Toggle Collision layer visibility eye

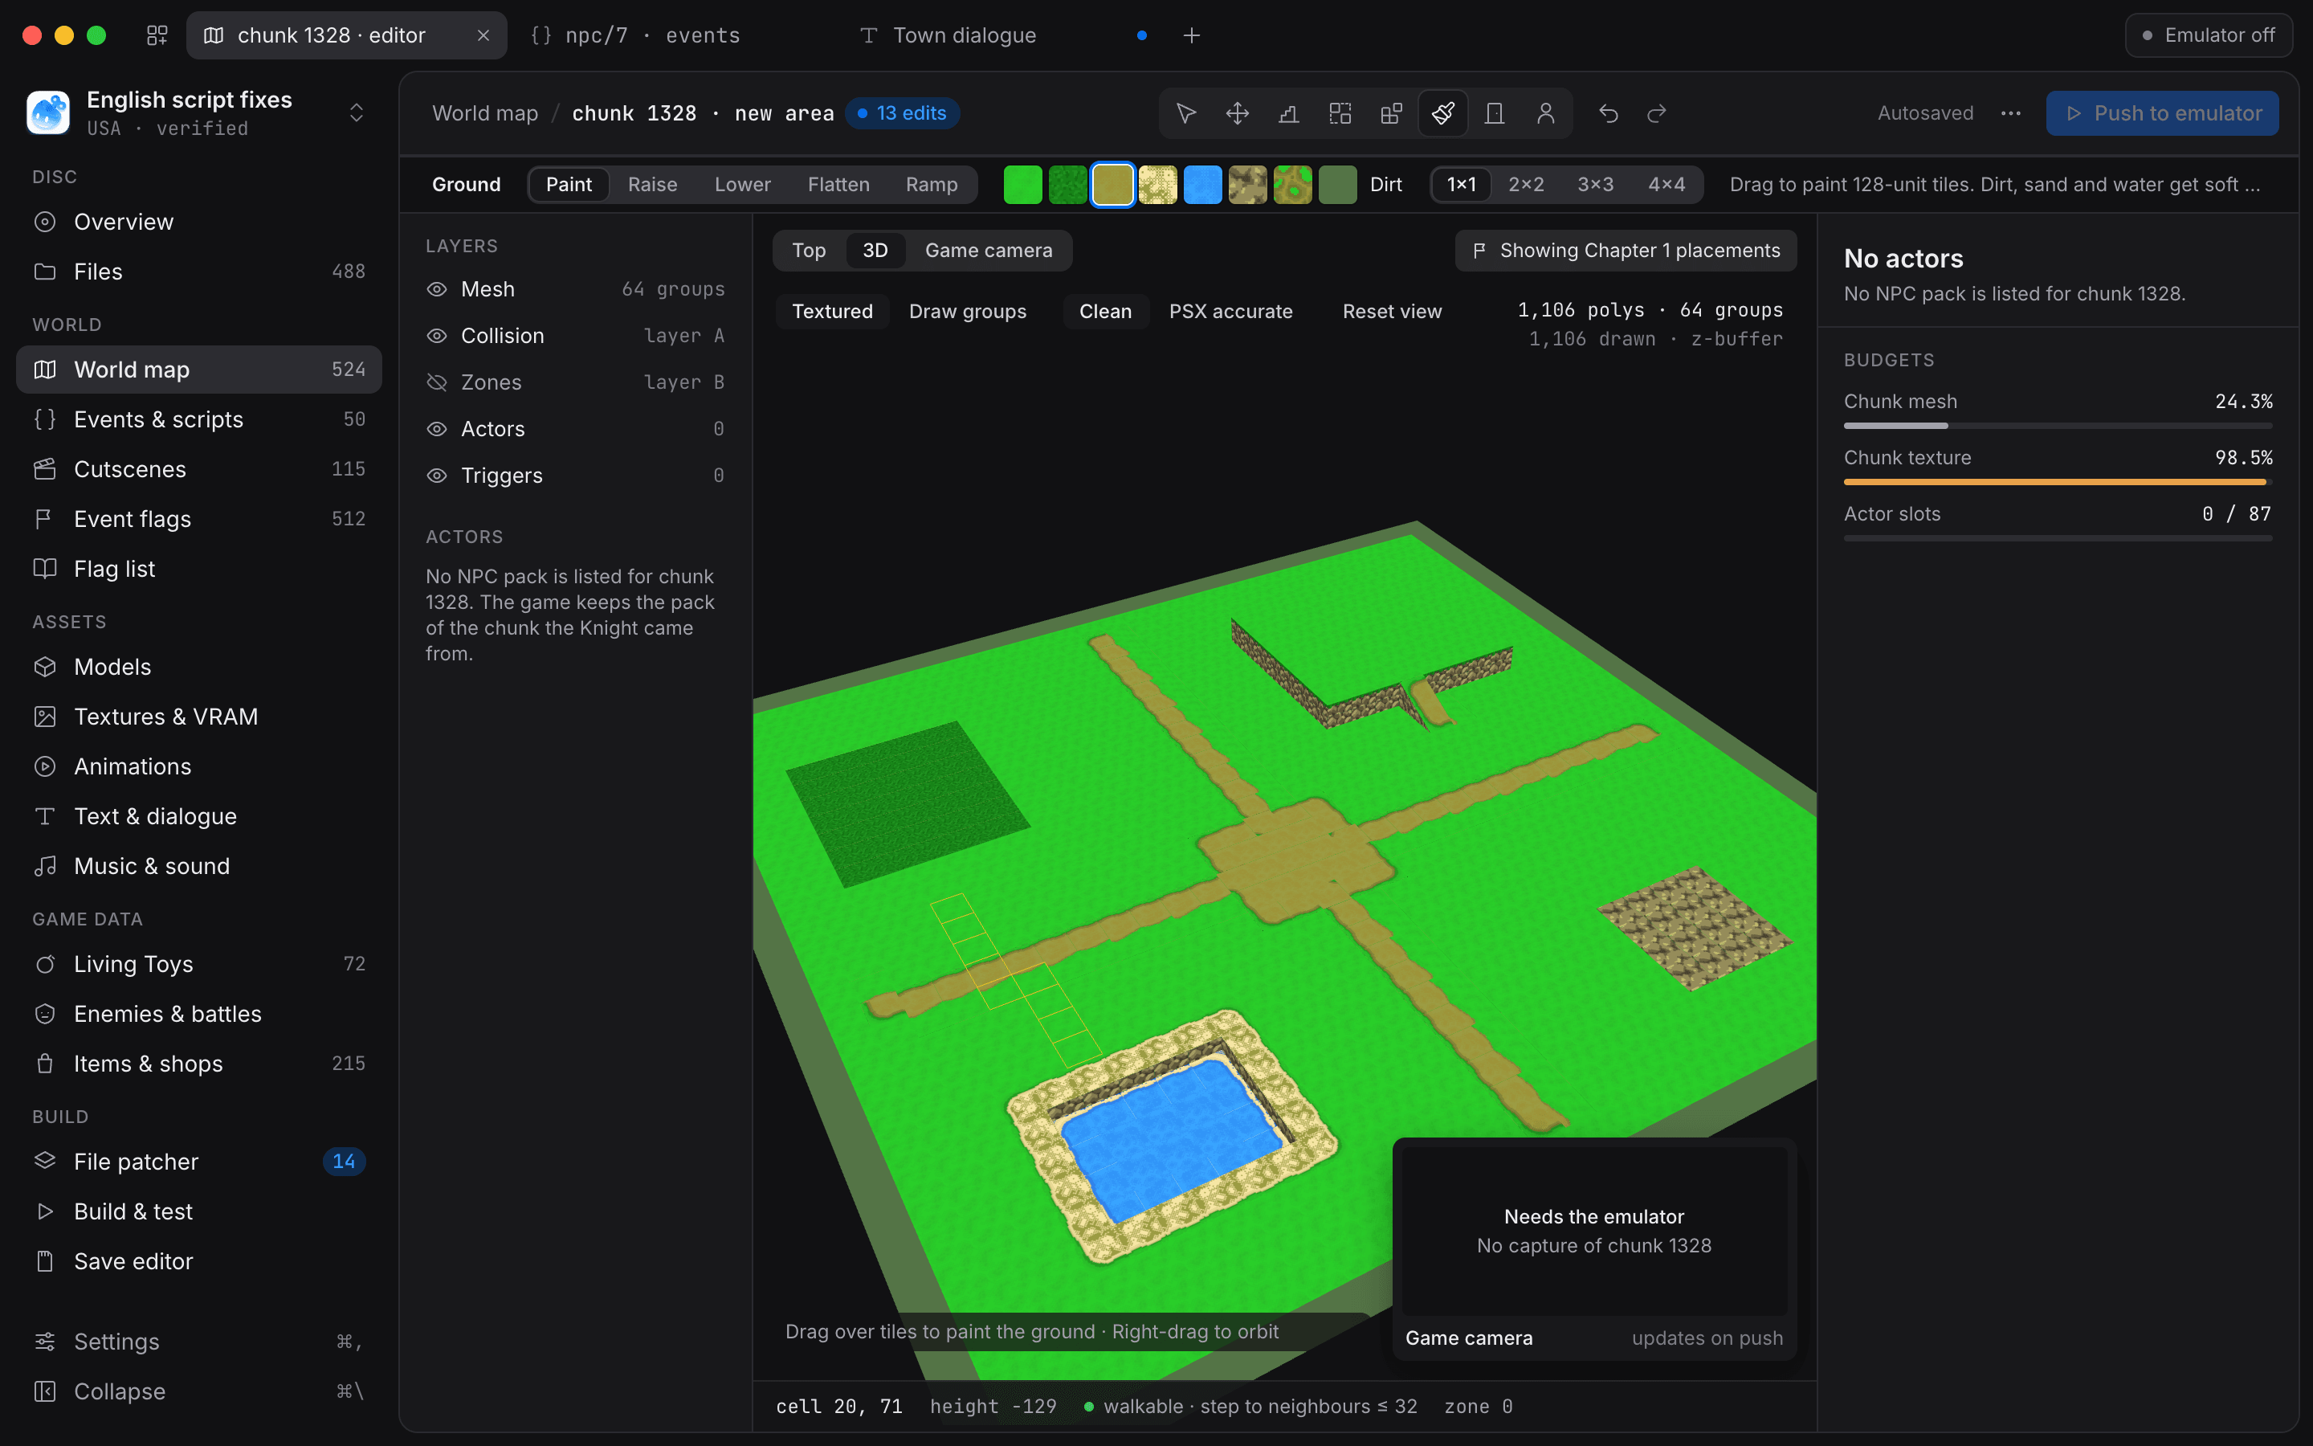(x=437, y=336)
